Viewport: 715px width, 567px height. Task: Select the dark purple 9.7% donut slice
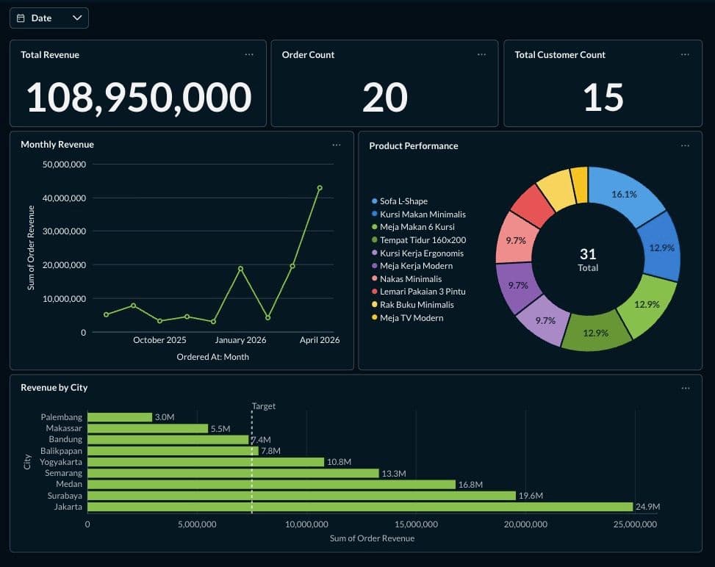(x=517, y=286)
